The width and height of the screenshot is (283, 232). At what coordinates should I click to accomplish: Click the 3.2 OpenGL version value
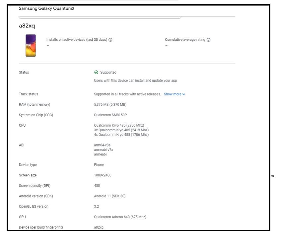coord(96,206)
